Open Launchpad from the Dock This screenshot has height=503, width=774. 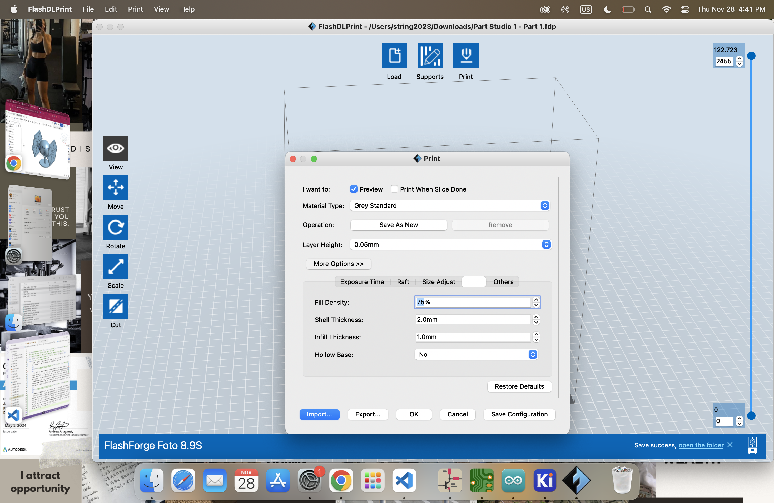point(372,480)
